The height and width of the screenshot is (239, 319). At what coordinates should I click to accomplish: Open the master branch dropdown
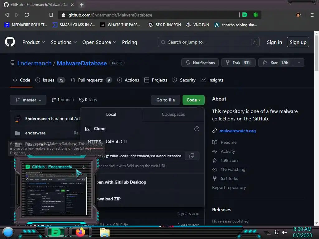coord(28,100)
